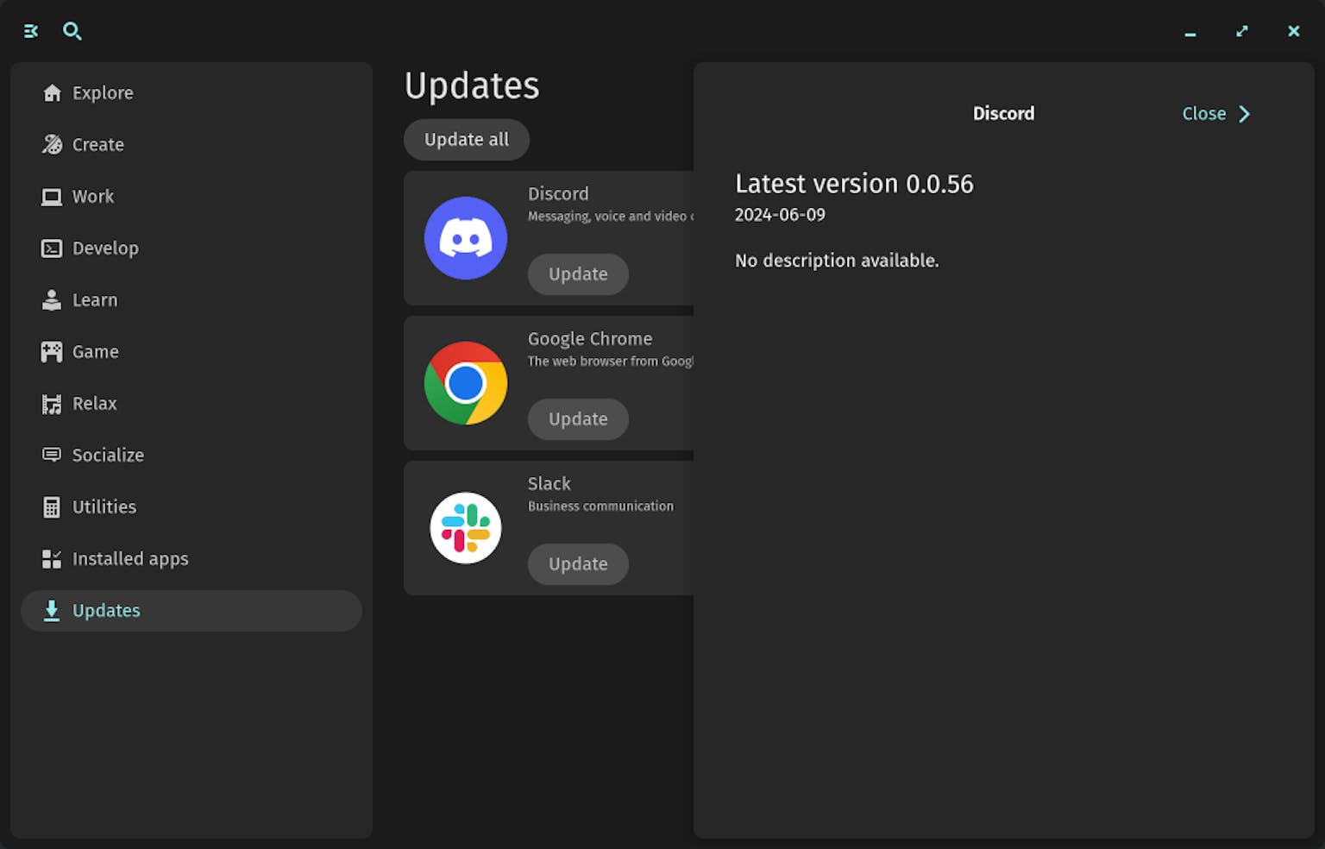
Task: Open the Work category
Action: click(x=93, y=196)
